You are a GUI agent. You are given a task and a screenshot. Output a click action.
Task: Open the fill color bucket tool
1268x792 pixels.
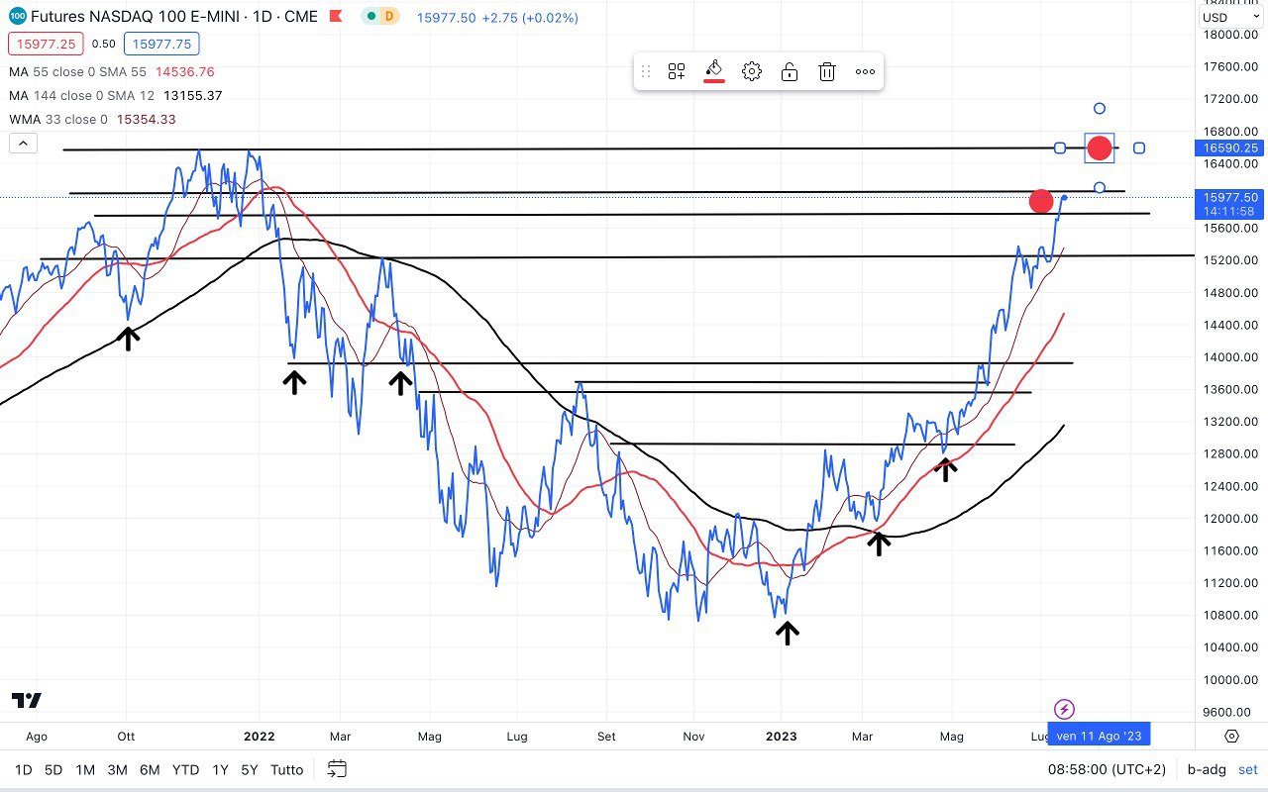(714, 70)
